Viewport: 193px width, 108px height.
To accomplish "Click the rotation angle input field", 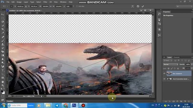I will coord(69,6).
